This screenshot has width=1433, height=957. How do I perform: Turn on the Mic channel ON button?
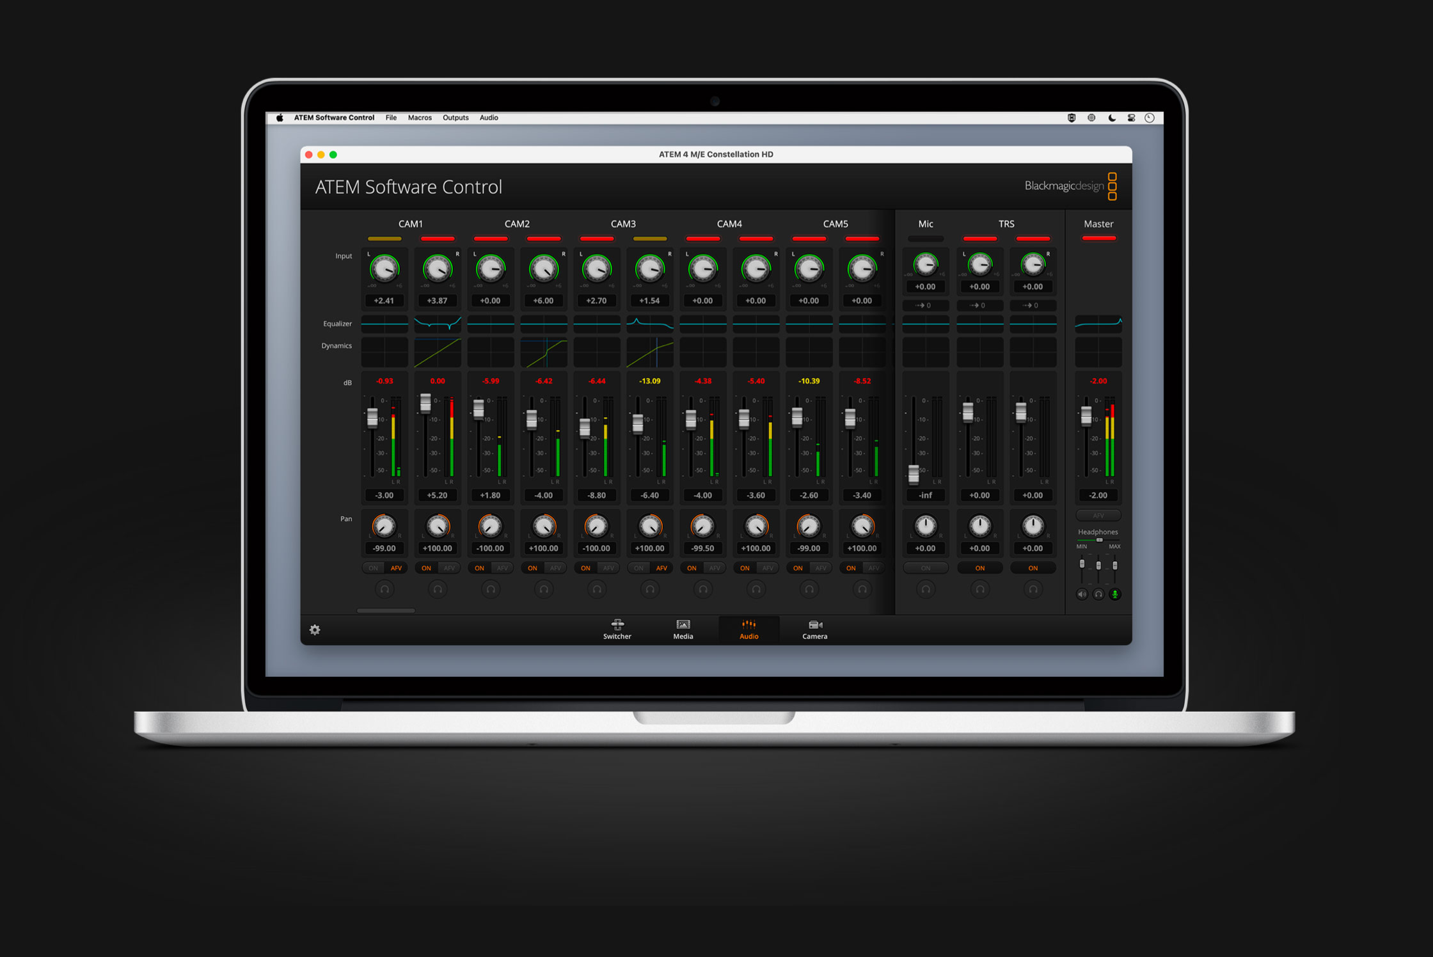926,568
